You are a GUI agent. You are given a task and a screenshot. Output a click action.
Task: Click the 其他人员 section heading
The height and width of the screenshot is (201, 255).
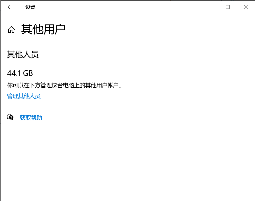(x=23, y=54)
